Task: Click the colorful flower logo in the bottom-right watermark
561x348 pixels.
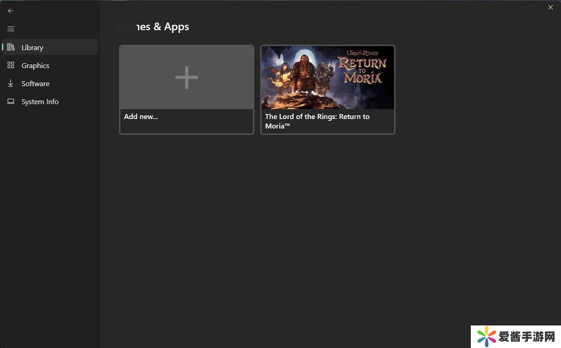Action: [x=487, y=337]
